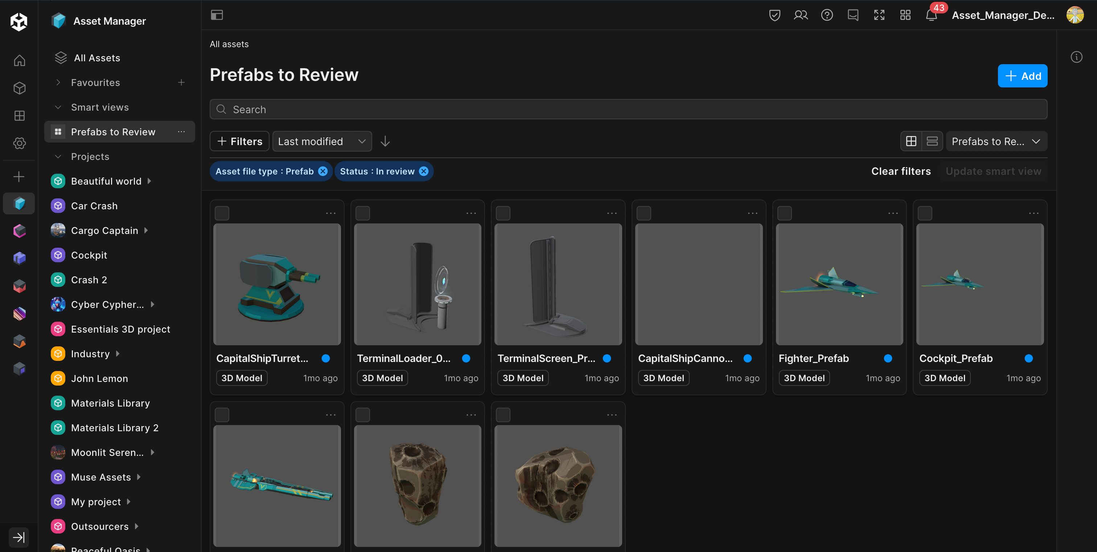The image size is (1097, 552).
Task: Remove Status In review filter
Action: (x=424, y=172)
